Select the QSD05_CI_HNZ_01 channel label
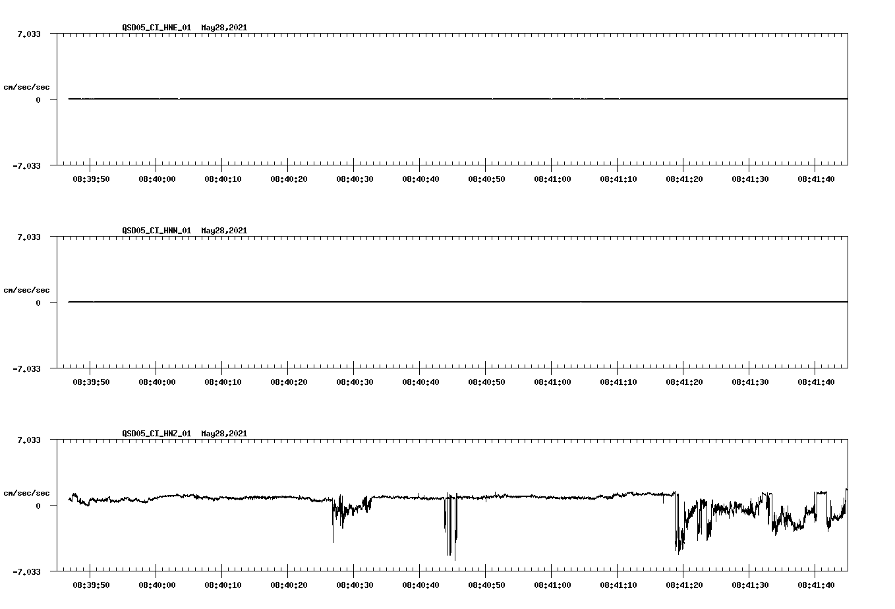This screenshot has height=609, width=895. coord(156,434)
